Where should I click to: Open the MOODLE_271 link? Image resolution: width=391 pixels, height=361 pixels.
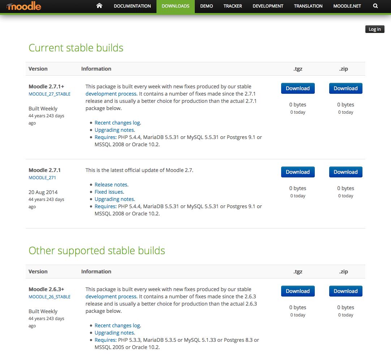coord(42,178)
